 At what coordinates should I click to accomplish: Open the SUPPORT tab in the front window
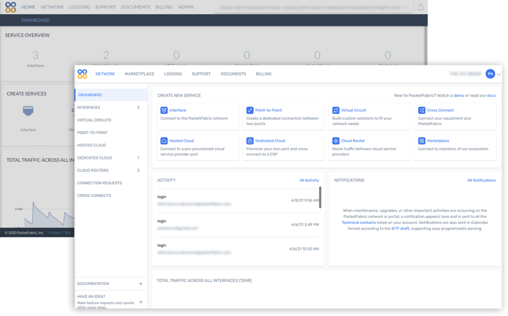click(x=201, y=74)
